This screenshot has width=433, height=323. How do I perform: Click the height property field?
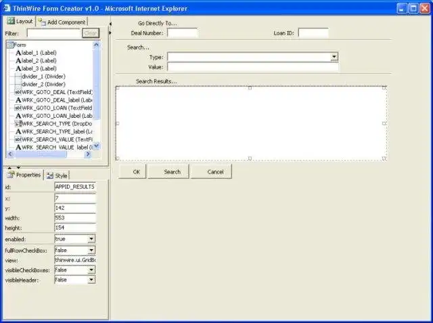pyautogui.click(x=75, y=228)
